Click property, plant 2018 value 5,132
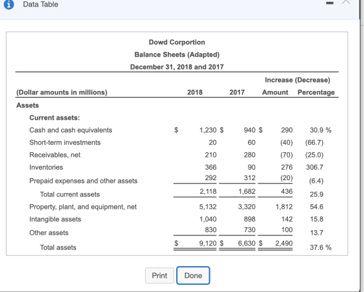This screenshot has height=292, width=364. click(208, 207)
